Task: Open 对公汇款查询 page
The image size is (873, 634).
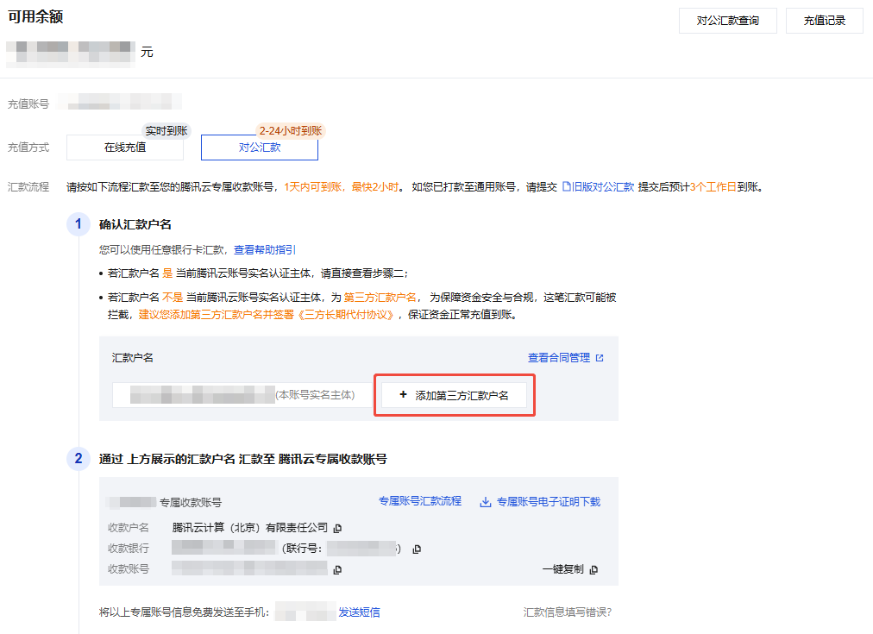Action: pos(728,21)
